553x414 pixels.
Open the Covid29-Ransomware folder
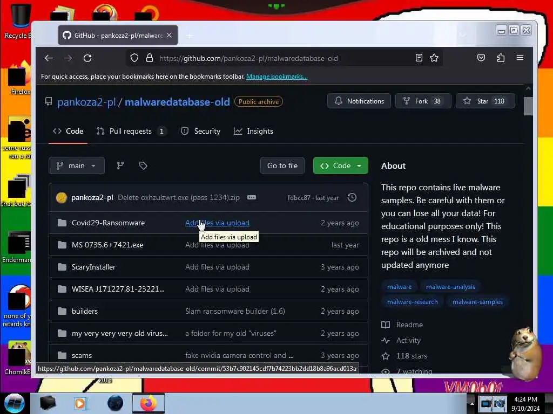(108, 223)
